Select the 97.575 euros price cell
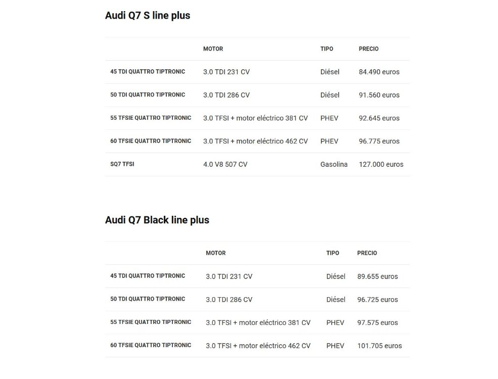The image size is (498, 379). pyautogui.click(x=378, y=323)
